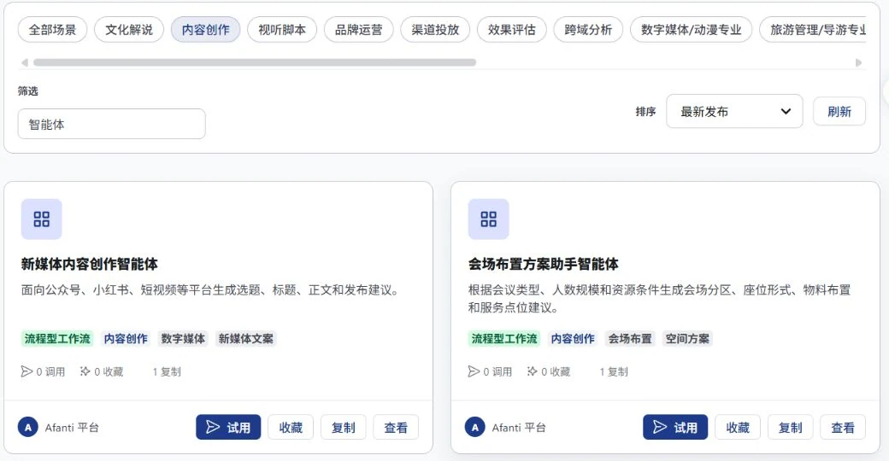Click the 会场布置方案助手智能体 description text
This screenshot has width=889, height=461.
[x=659, y=299]
